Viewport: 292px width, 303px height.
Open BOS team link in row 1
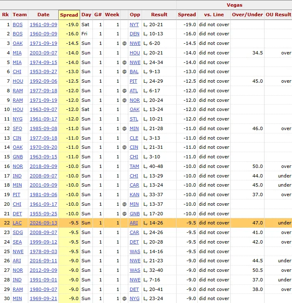pos(17,25)
